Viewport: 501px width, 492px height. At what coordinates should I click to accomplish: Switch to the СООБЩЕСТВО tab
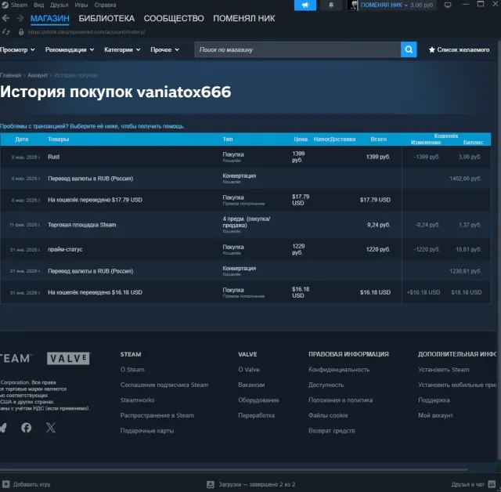(174, 18)
